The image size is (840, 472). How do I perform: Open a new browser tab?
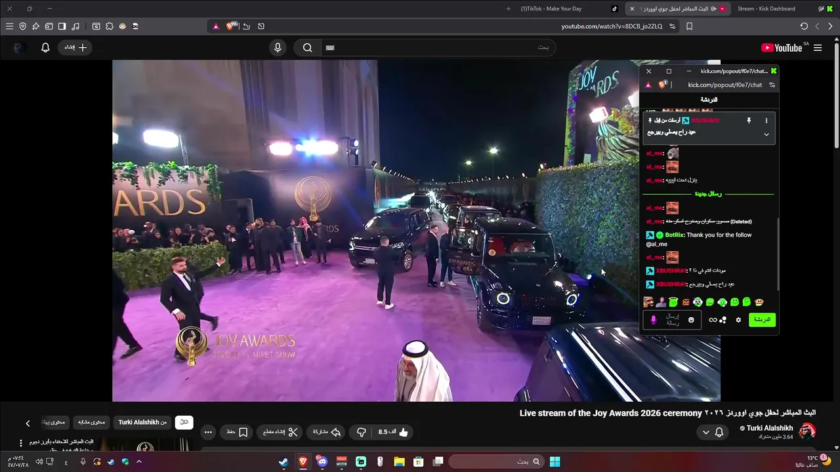[x=508, y=9]
